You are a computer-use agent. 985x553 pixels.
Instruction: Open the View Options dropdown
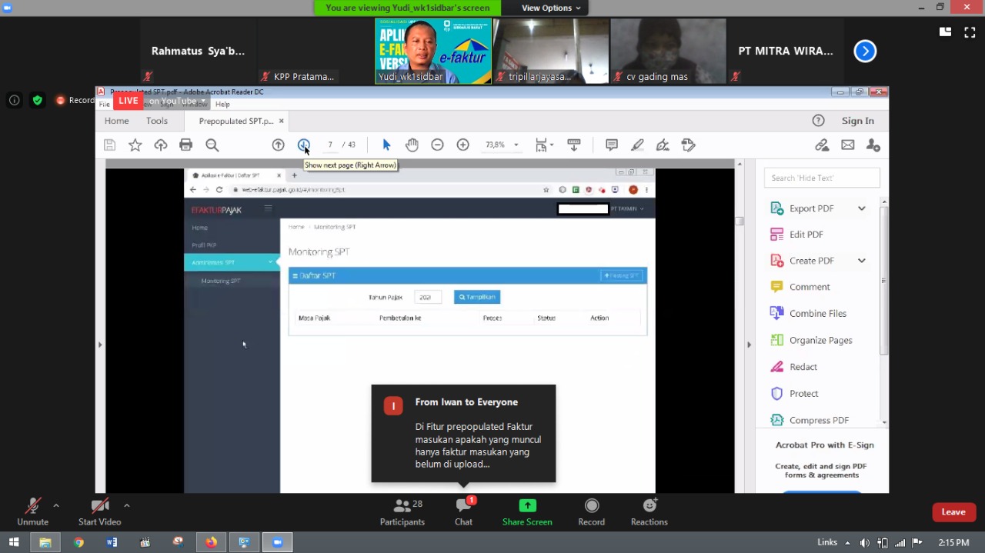pyautogui.click(x=551, y=8)
